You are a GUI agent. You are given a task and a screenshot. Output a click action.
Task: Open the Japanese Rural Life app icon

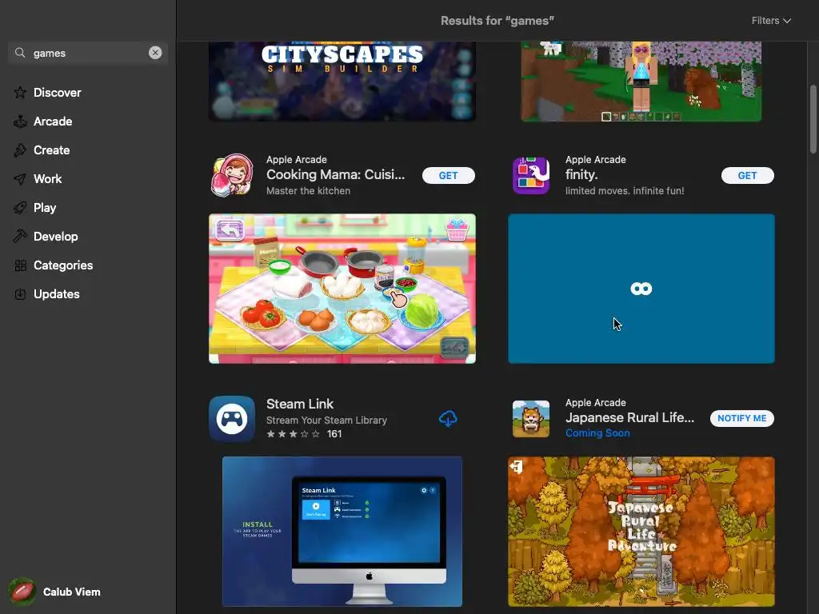tap(531, 419)
